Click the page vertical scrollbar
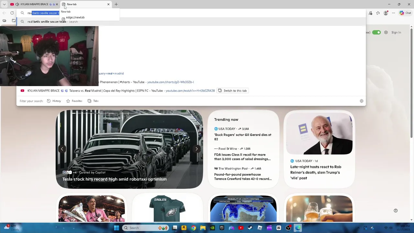Viewport: 414px width, 233px height. pos(411,83)
